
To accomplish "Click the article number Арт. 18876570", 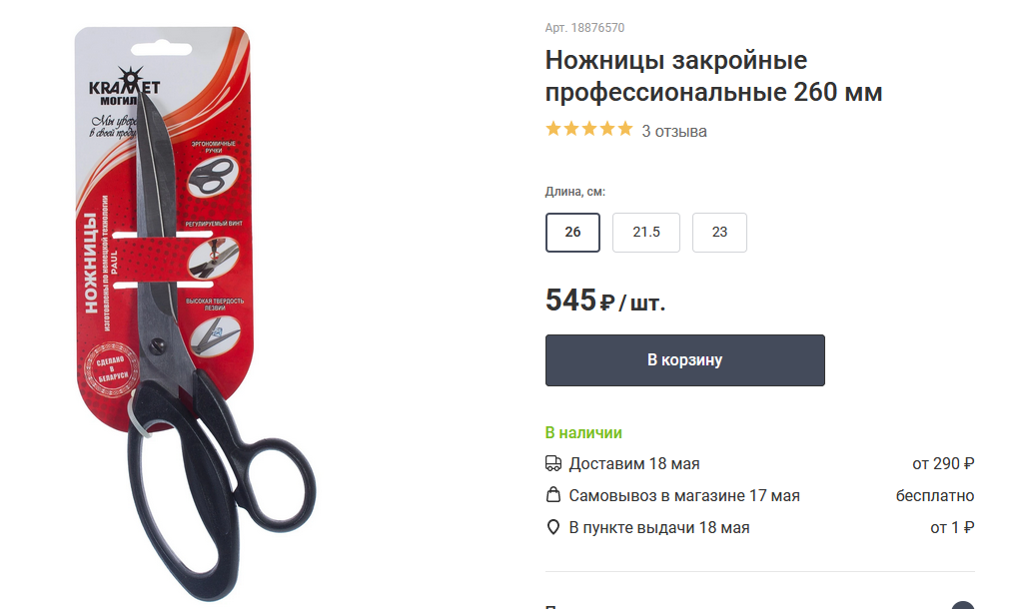I will [x=584, y=28].
